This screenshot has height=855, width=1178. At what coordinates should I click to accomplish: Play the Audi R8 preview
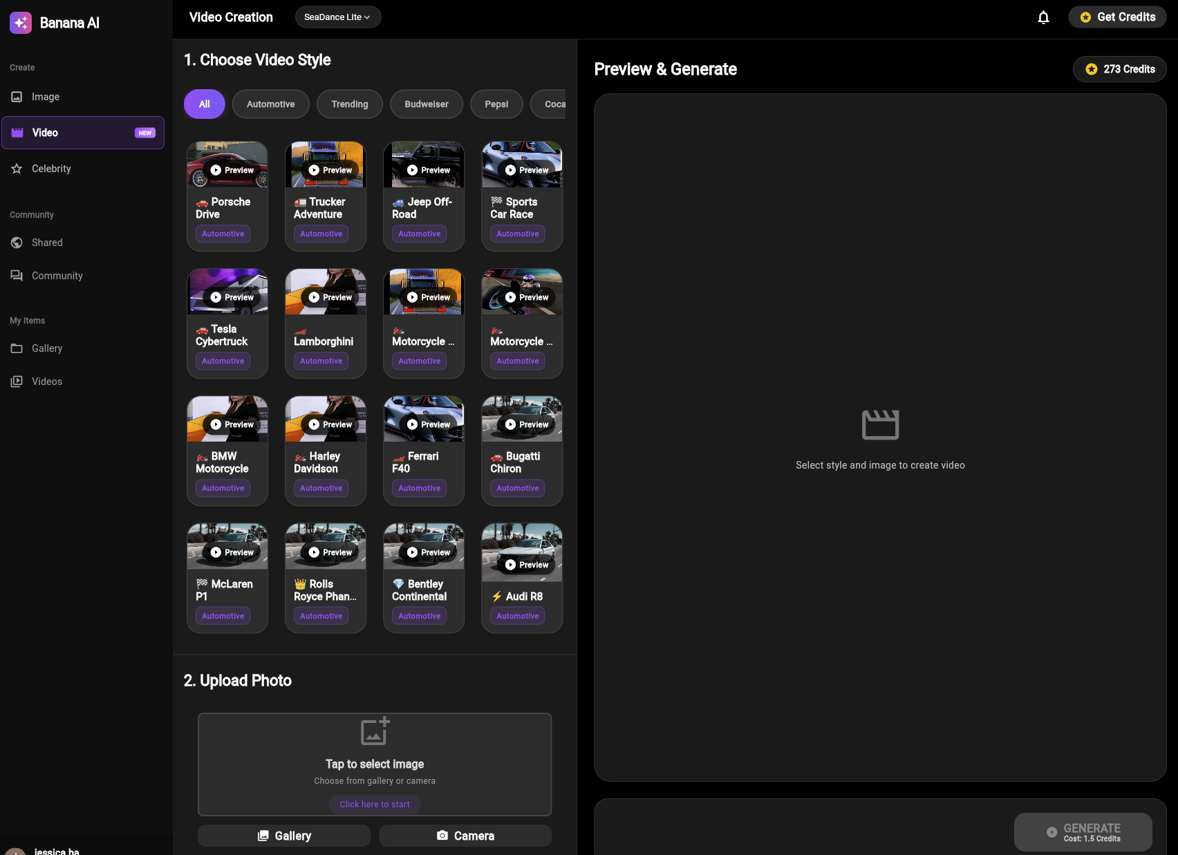[x=527, y=565]
